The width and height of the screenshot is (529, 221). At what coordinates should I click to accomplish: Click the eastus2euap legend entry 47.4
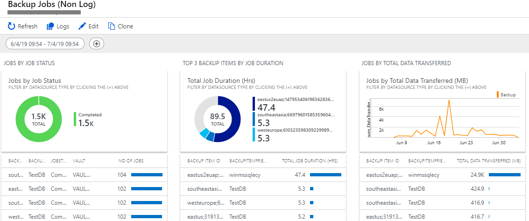[x=293, y=104]
